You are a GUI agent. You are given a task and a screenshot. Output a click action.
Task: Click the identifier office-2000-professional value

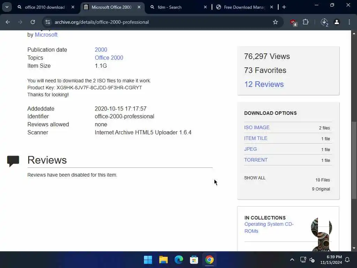124,117
